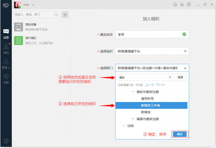
Task: Close the application window
Action: 212,4
